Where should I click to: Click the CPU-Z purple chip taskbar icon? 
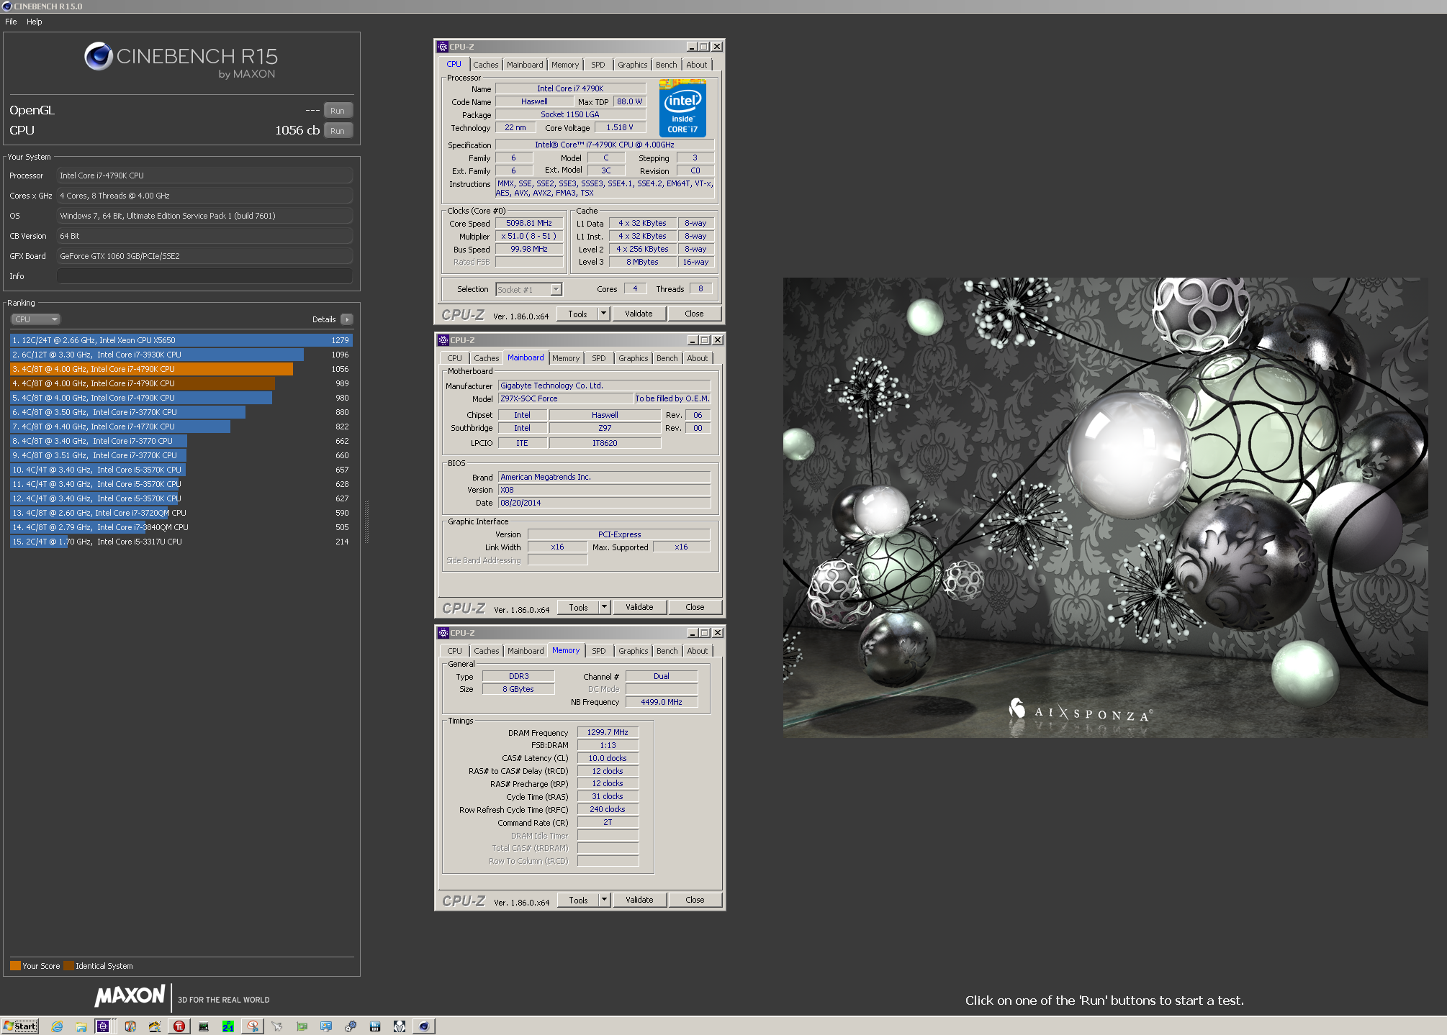point(104,1026)
